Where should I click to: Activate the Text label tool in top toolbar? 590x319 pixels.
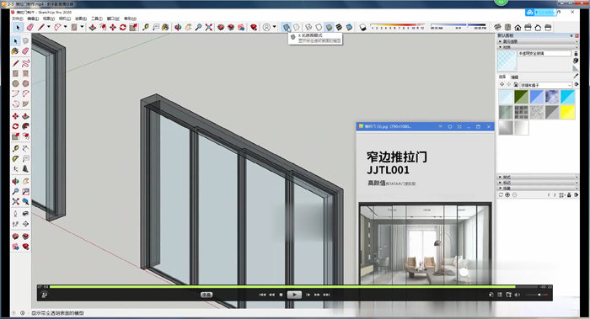coord(156,28)
